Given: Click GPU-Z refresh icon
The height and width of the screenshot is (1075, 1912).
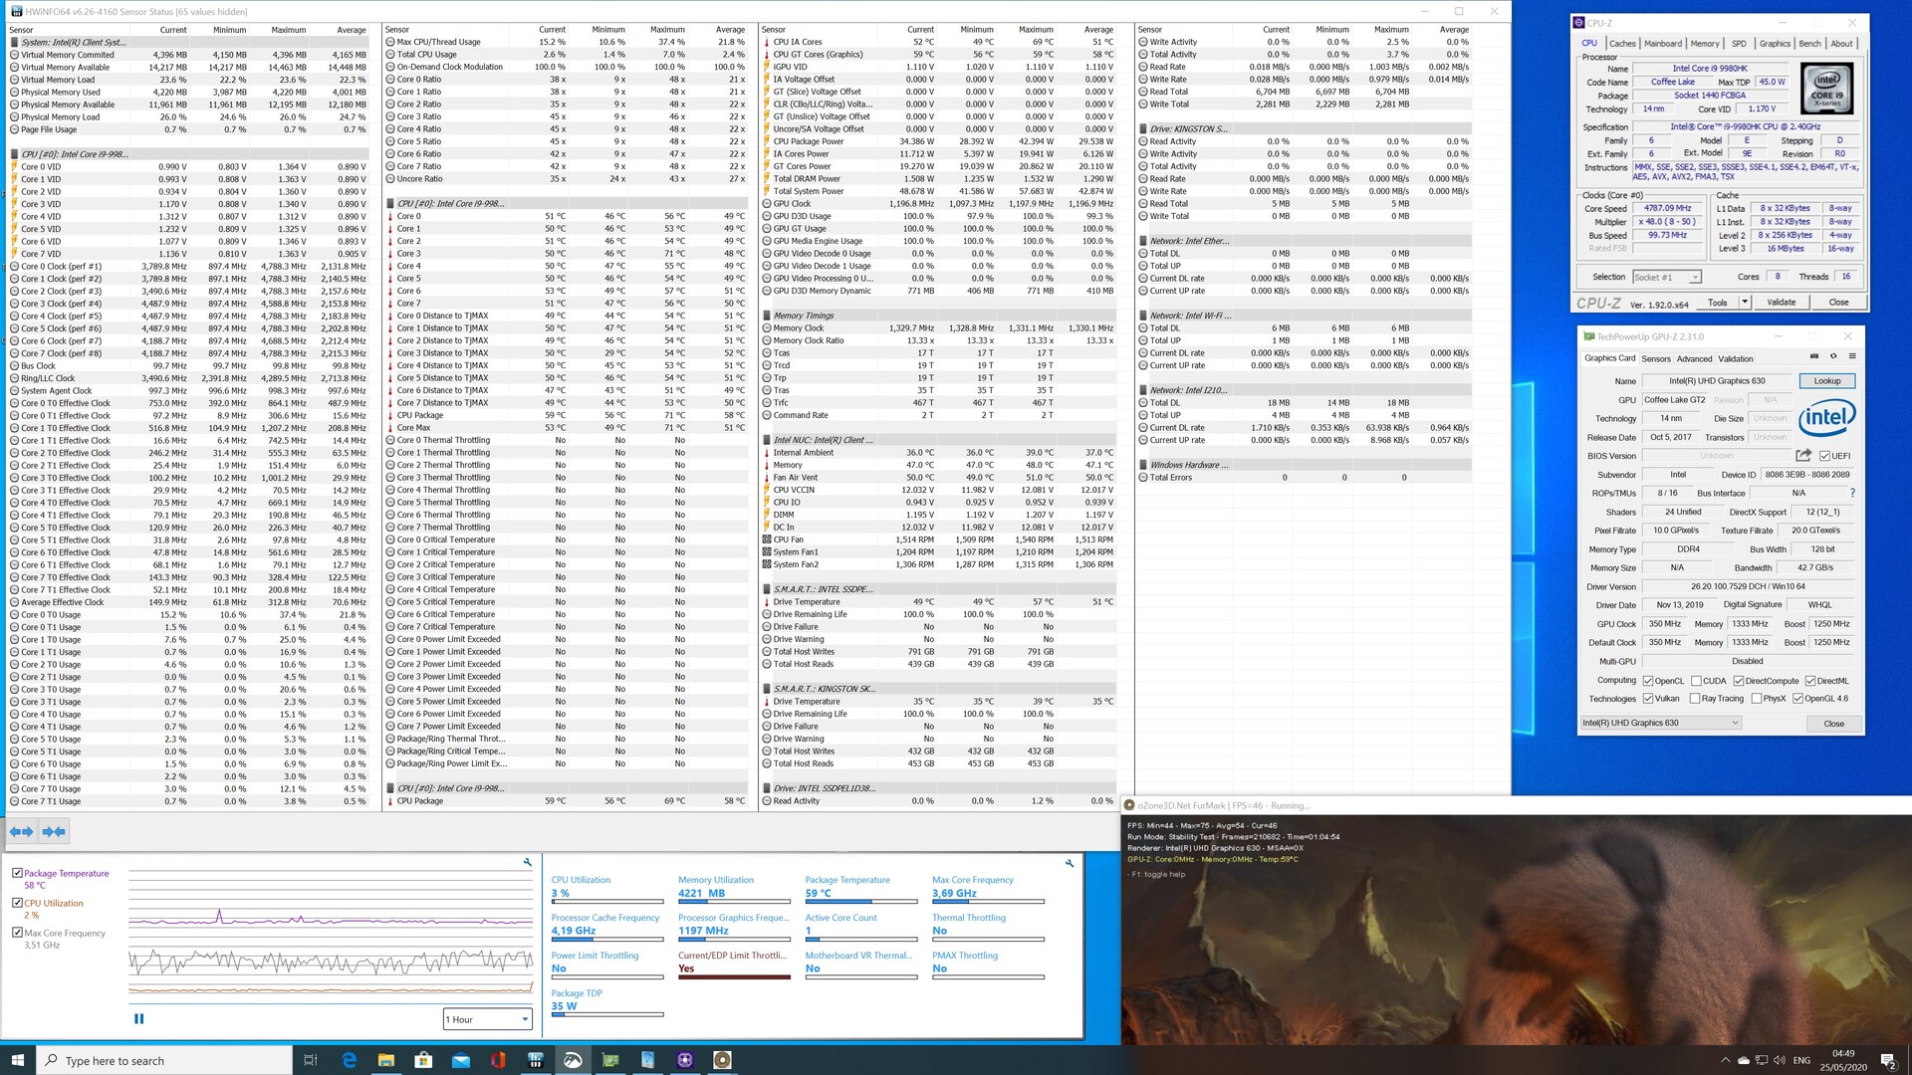Looking at the screenshot, I should pos(1833,356).
